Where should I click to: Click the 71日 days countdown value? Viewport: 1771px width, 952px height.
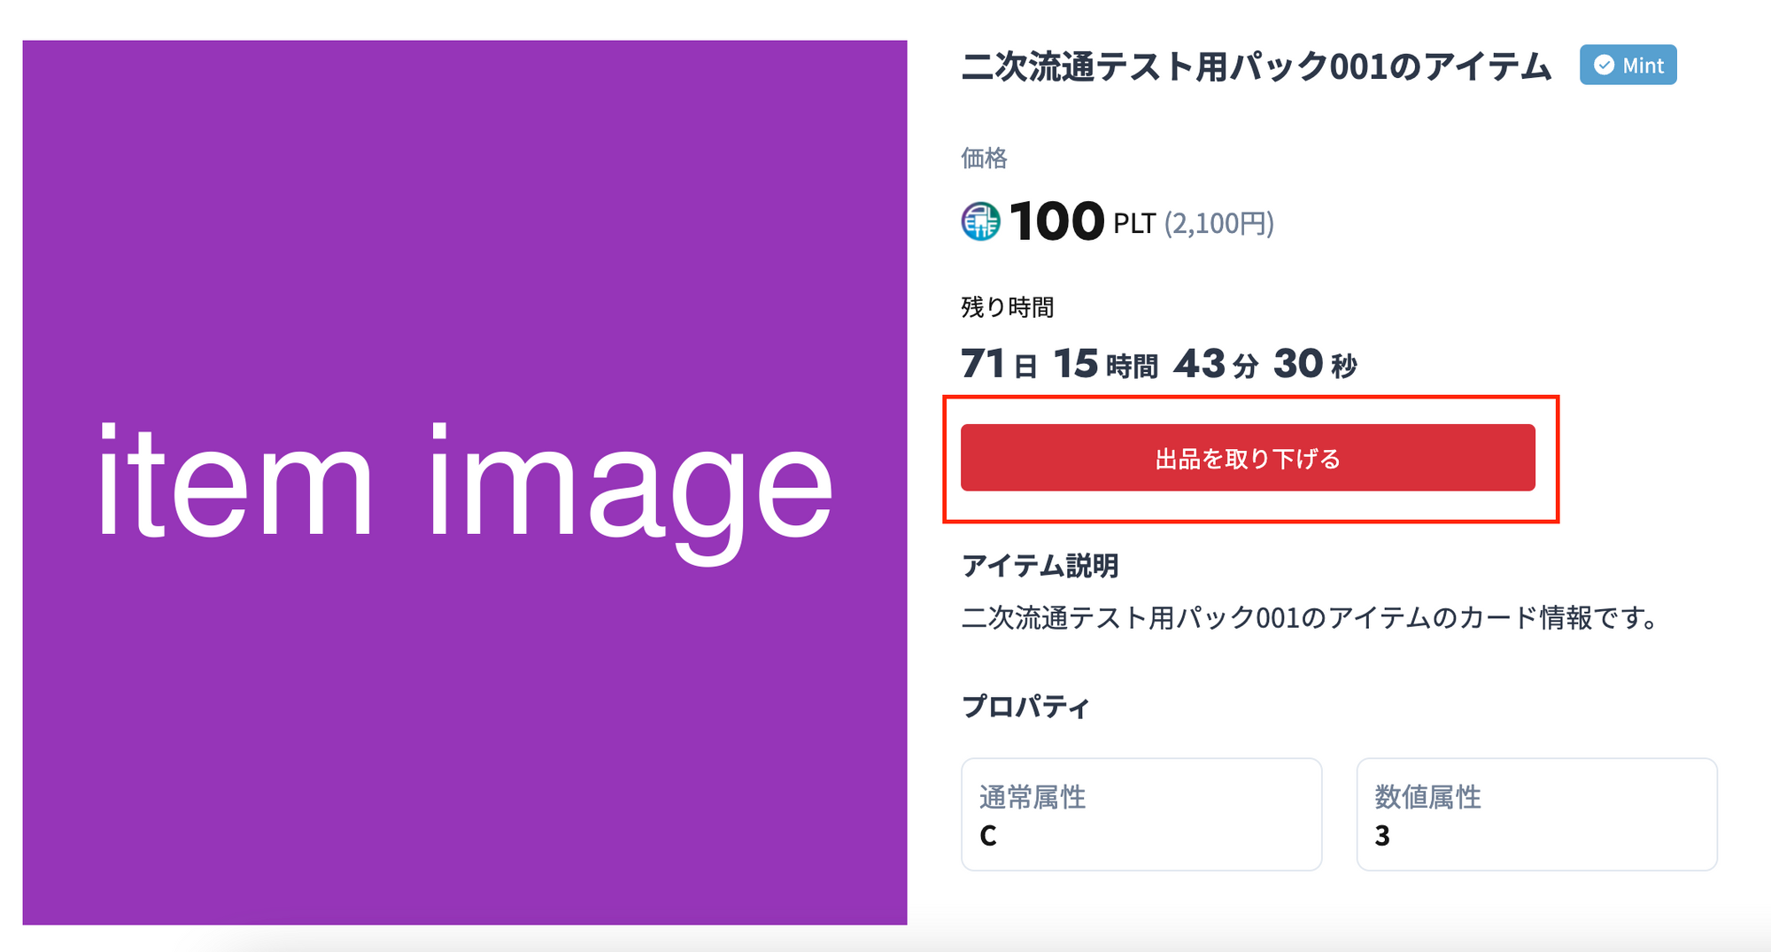[998, 364]
